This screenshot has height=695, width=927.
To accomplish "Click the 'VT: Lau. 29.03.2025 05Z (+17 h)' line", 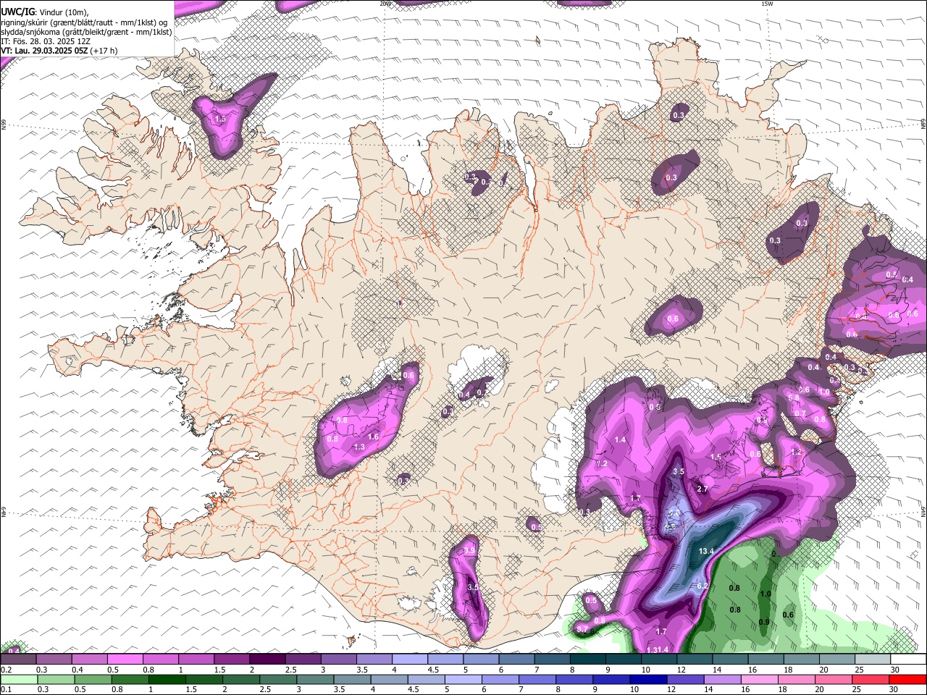I will coord(59,51).
